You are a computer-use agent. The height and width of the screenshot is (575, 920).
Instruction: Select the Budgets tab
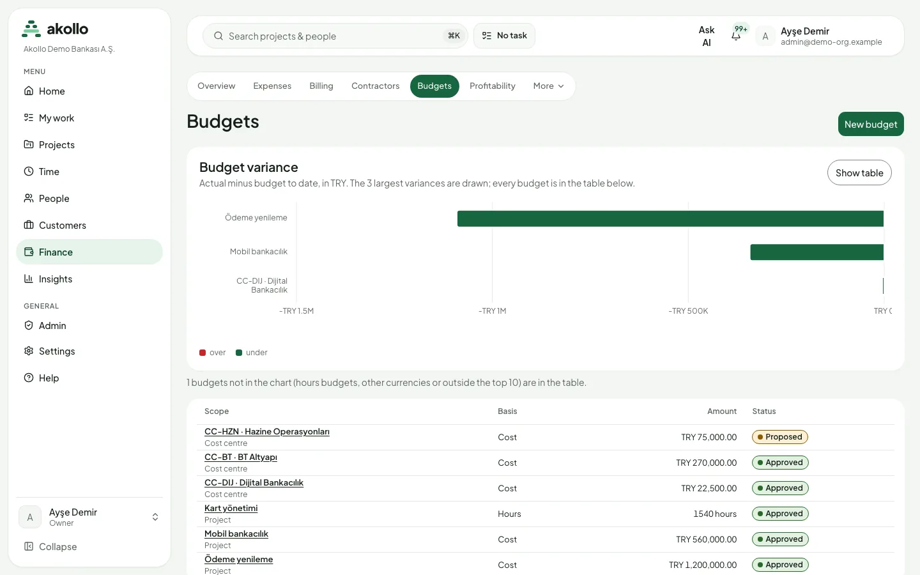tap(434, 86)
